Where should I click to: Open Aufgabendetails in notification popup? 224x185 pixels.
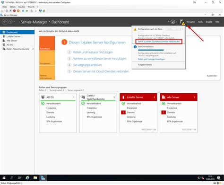click(x=145, y=65)
